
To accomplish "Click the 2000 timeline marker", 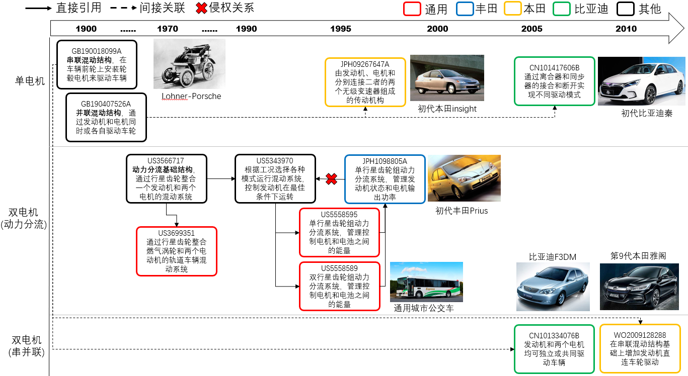I will (437, 29).
